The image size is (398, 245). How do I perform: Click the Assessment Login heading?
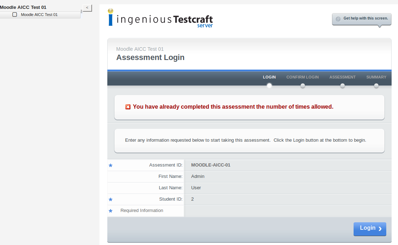click(x=150, y=58)
